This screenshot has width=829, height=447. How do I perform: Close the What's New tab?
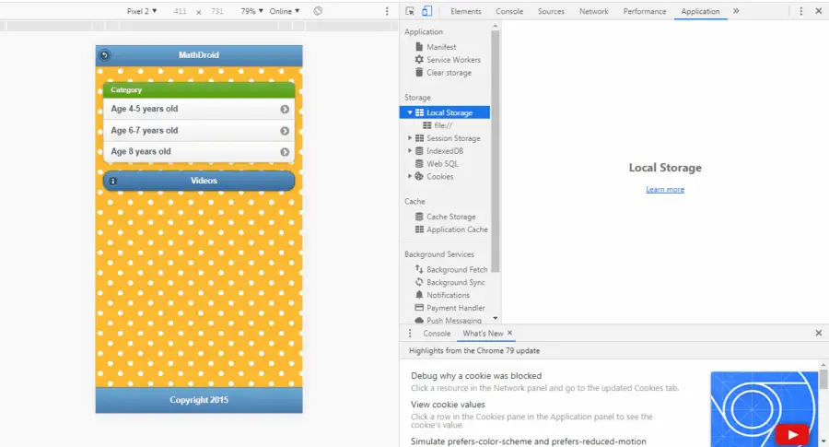click(509, 333)
